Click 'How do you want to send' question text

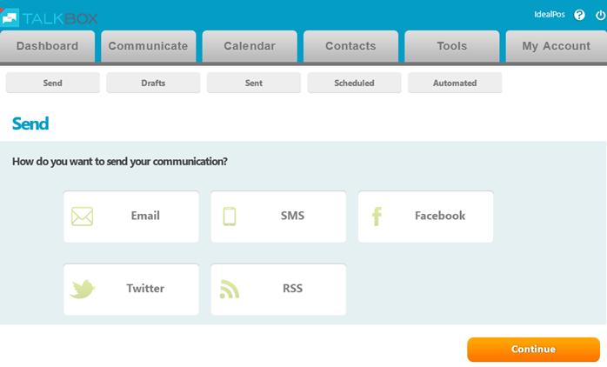tap(120, 162)
